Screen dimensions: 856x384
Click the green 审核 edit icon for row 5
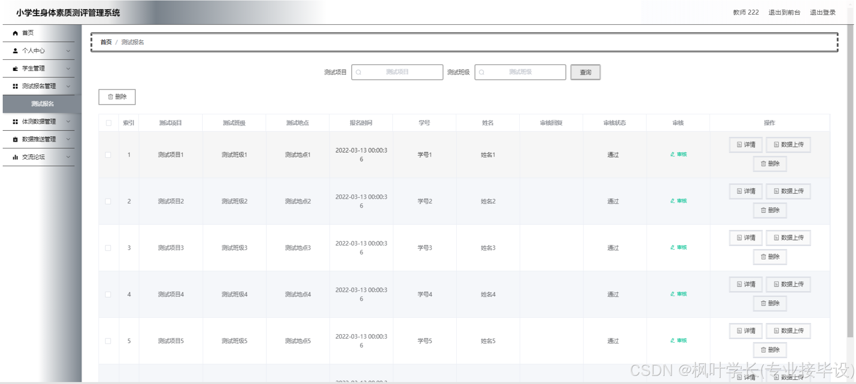(673, 340)
